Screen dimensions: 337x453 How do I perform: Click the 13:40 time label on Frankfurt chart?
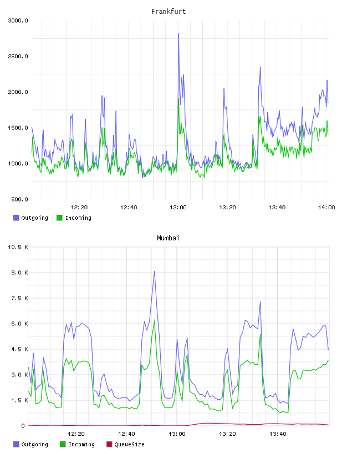pos(277,208)
